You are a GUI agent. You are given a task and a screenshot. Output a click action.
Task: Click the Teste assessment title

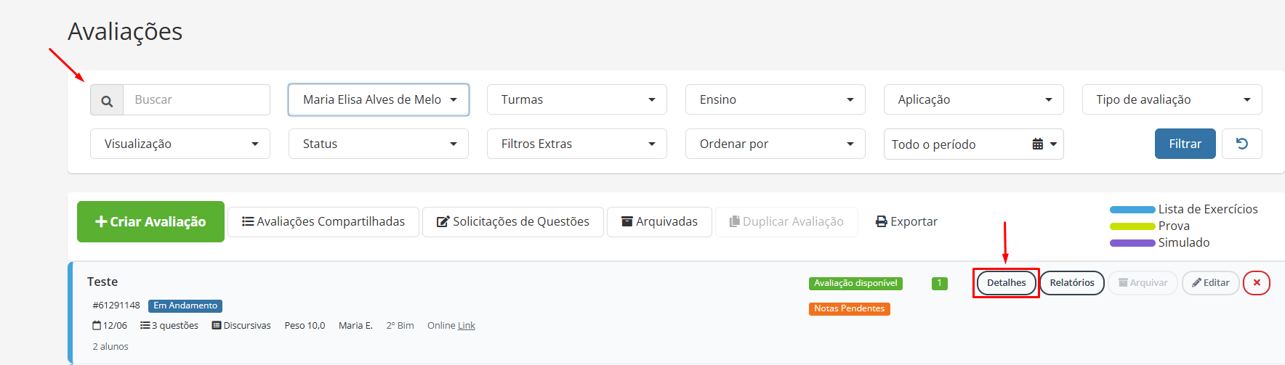102,282
